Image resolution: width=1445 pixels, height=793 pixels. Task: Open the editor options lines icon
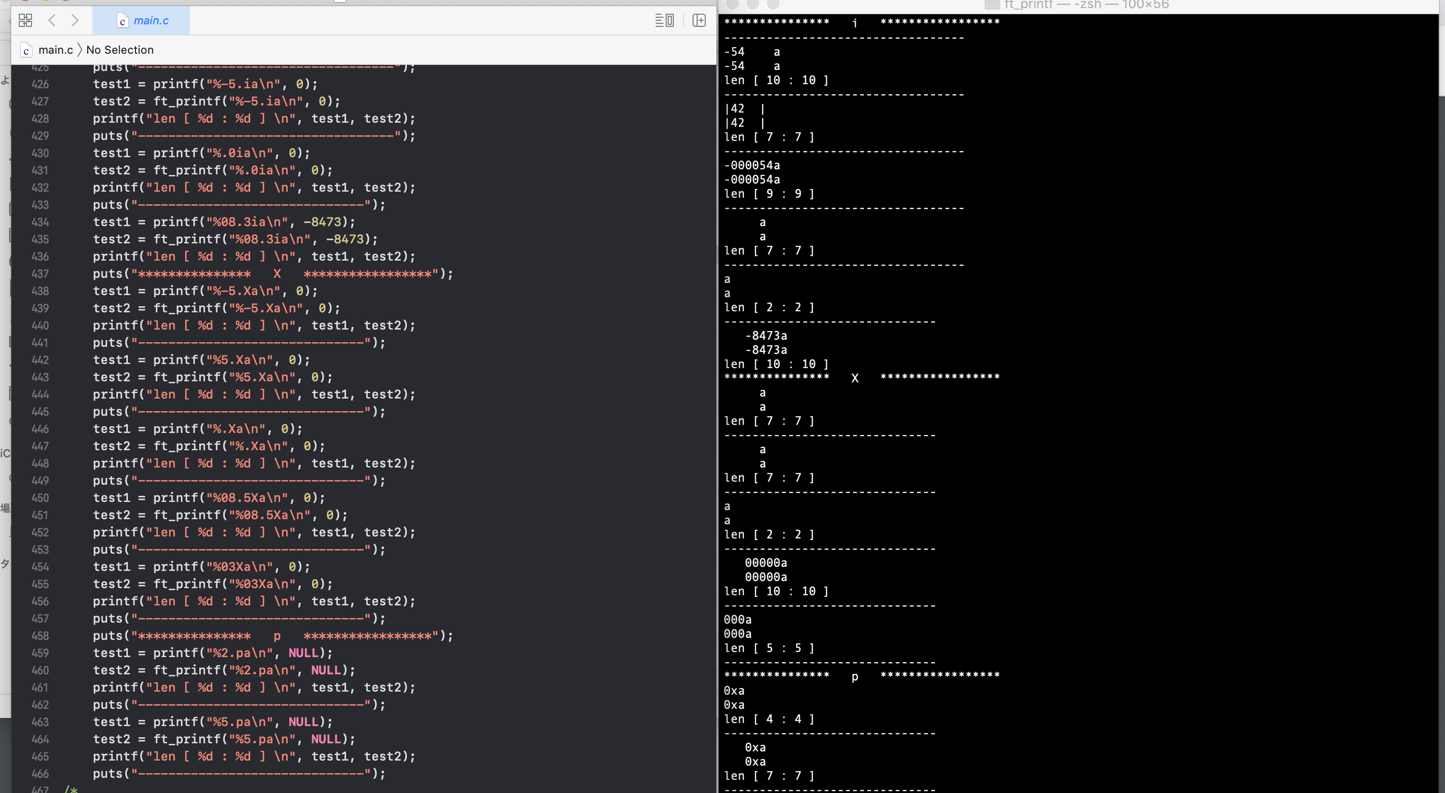pyautogui.click(x=664, y=21)
